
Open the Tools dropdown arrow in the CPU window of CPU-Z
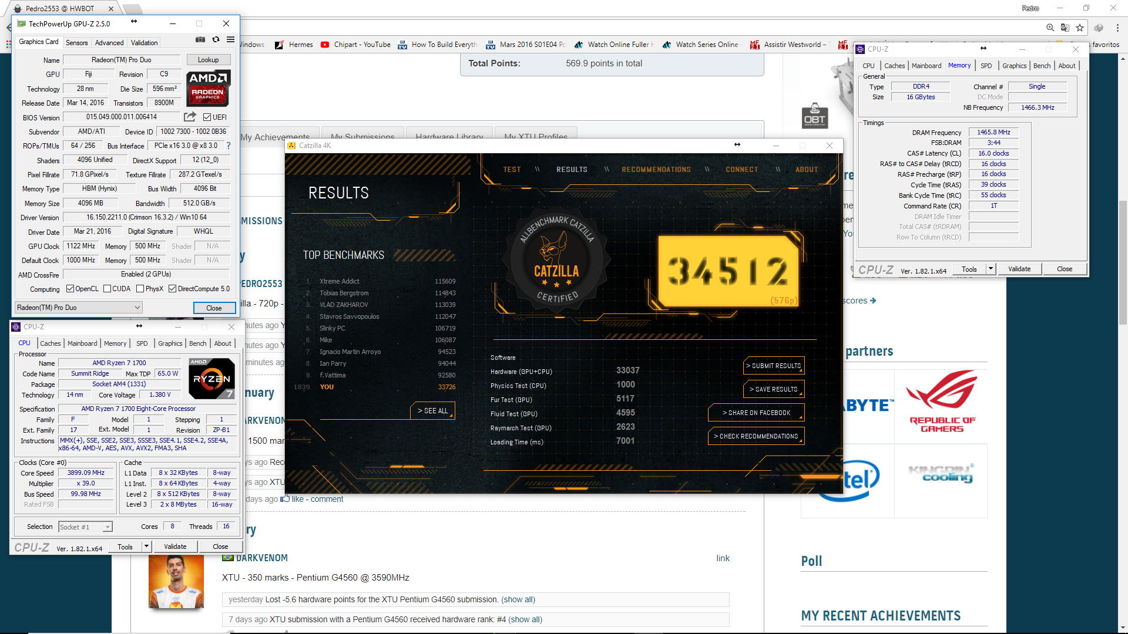(146, 547)
